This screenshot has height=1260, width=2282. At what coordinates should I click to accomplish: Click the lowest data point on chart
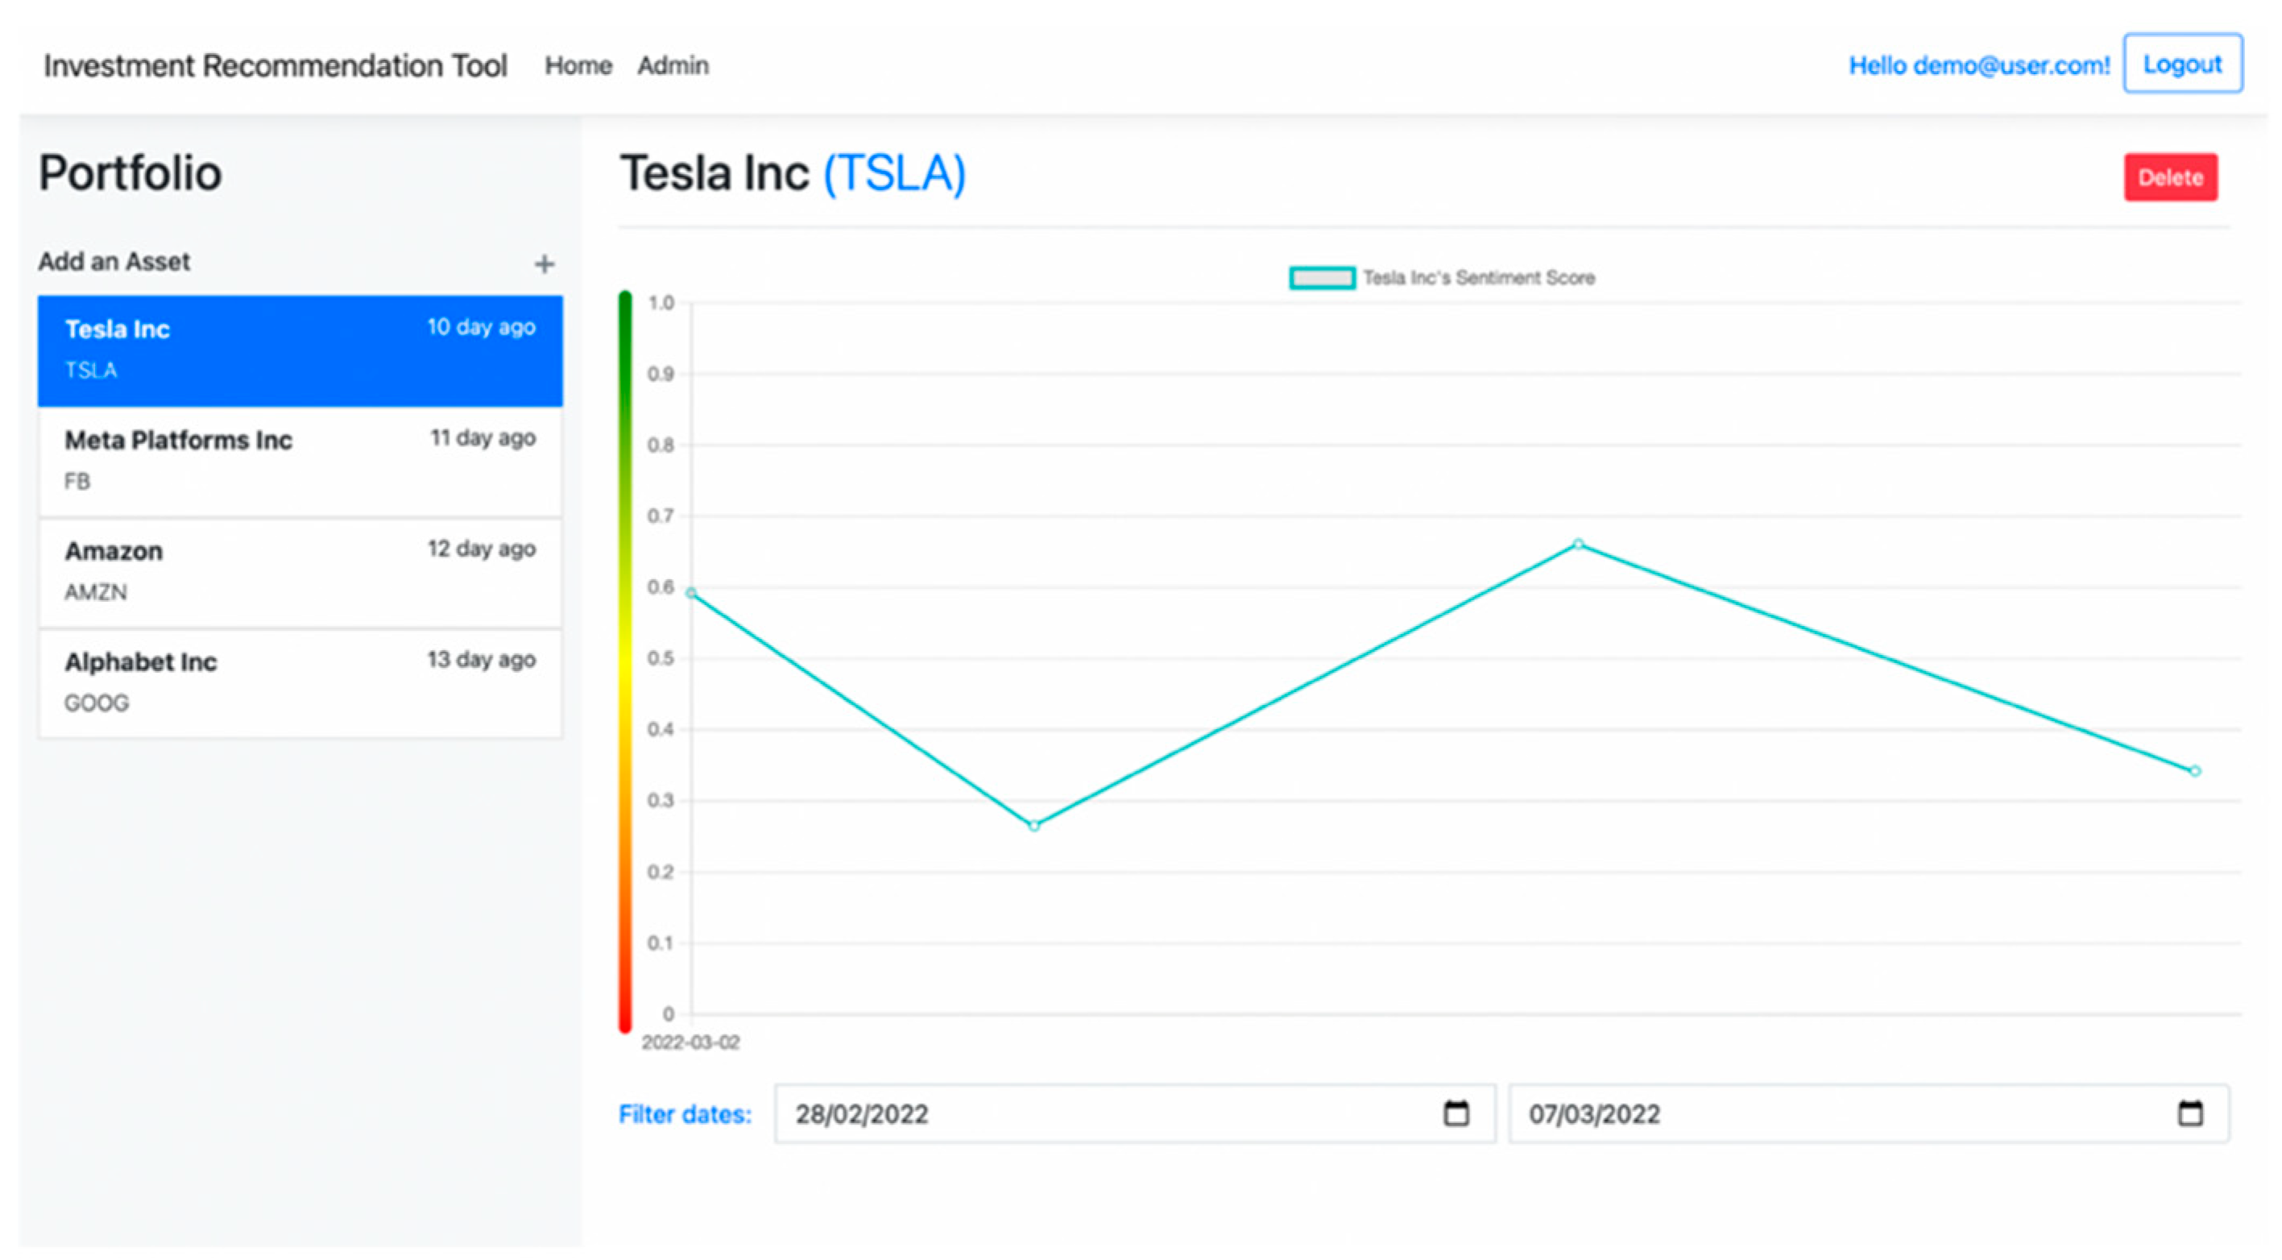(x=1033, y=826)
